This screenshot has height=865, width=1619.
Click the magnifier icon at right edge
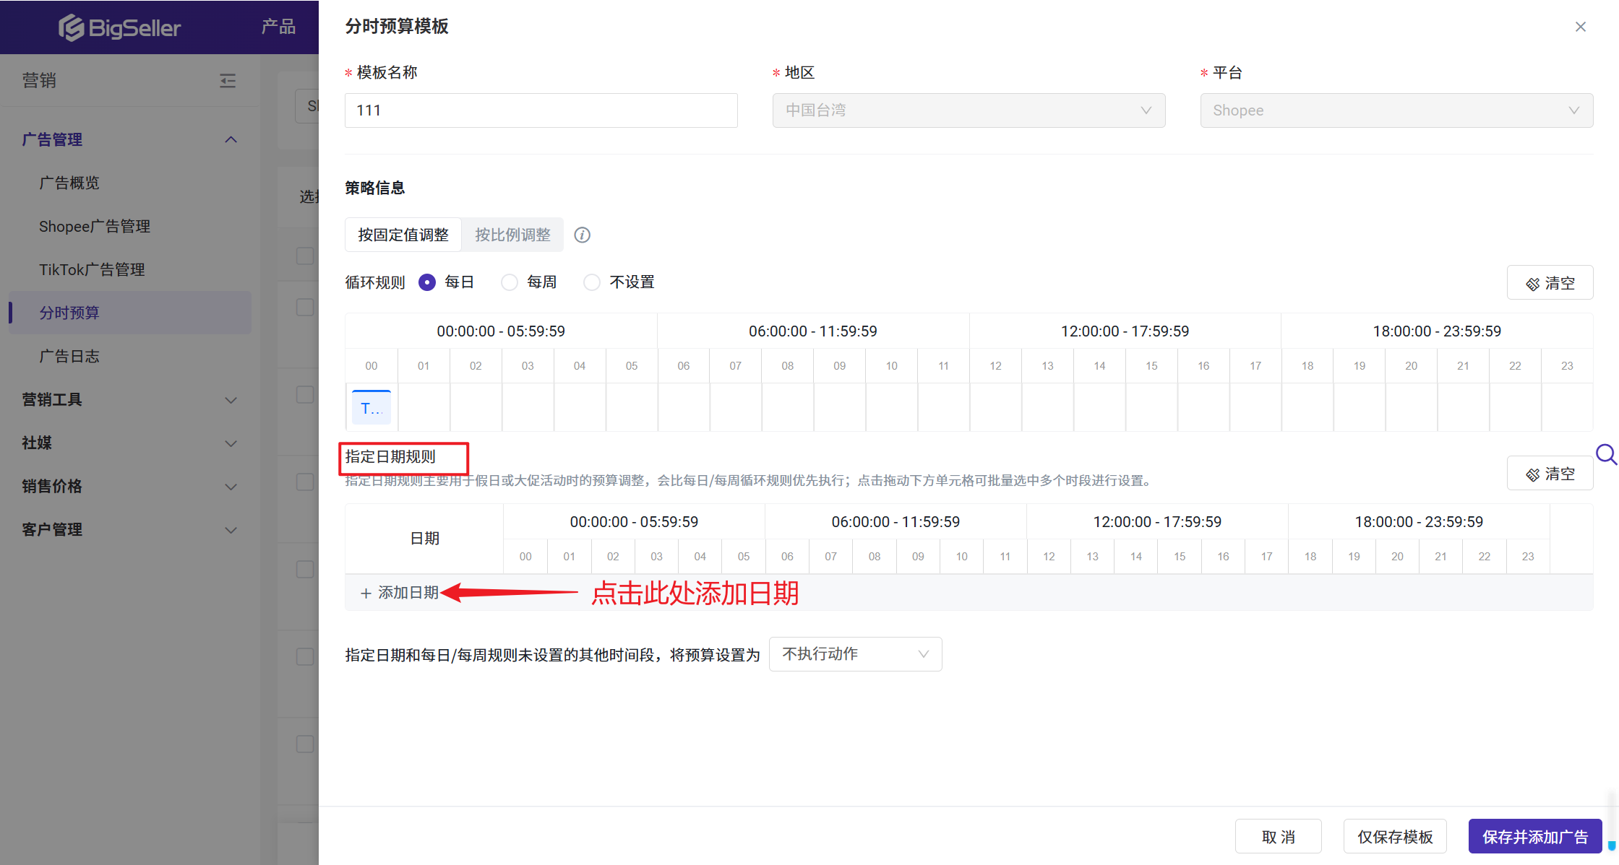(x=1605, y=455)
